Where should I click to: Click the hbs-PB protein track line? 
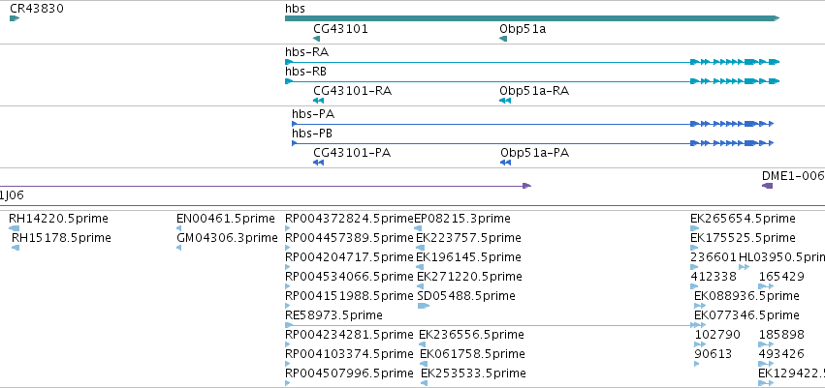point(532,143)
